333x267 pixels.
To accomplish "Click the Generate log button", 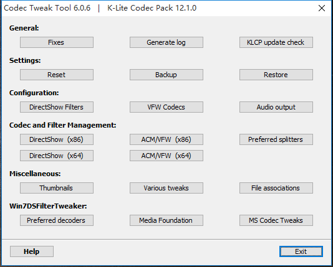I will click(166, 42).
